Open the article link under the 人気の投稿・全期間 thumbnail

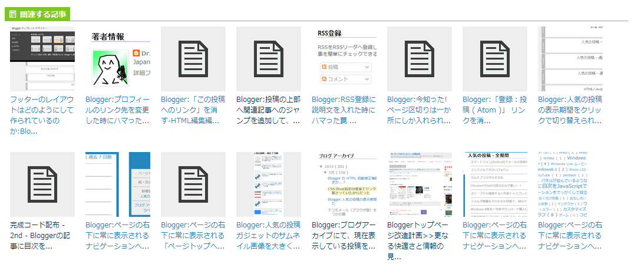pyautogui.click(x=494, y=236)
